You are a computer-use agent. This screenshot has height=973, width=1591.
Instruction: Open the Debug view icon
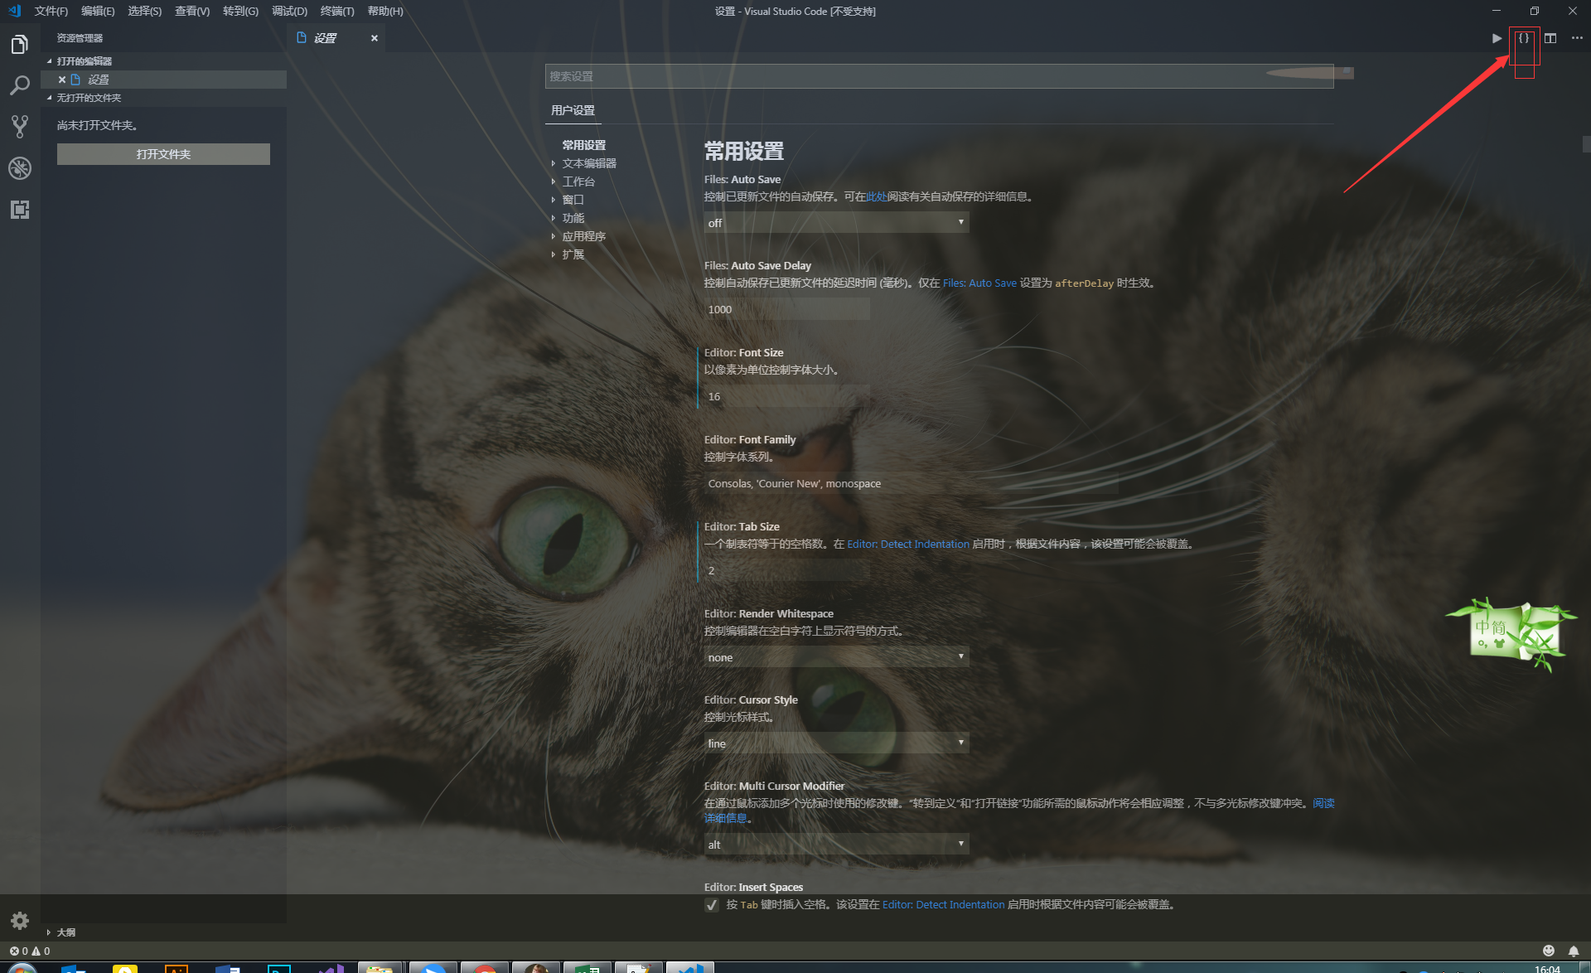click(20, 168)
